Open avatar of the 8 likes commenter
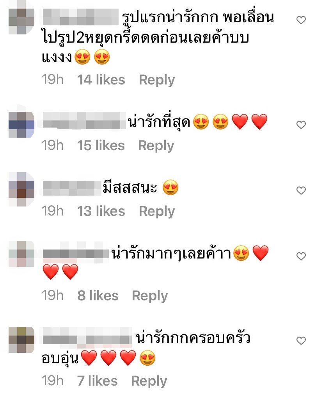 [x=21, y=254]
